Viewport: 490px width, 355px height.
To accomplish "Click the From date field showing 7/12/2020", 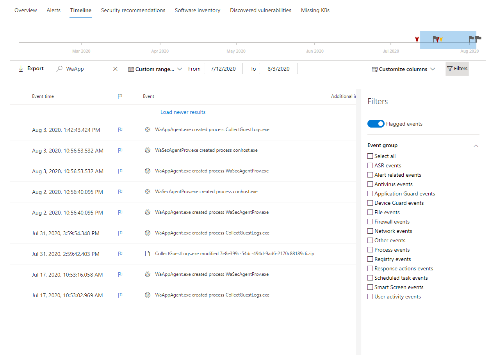I will click(223, 68).
